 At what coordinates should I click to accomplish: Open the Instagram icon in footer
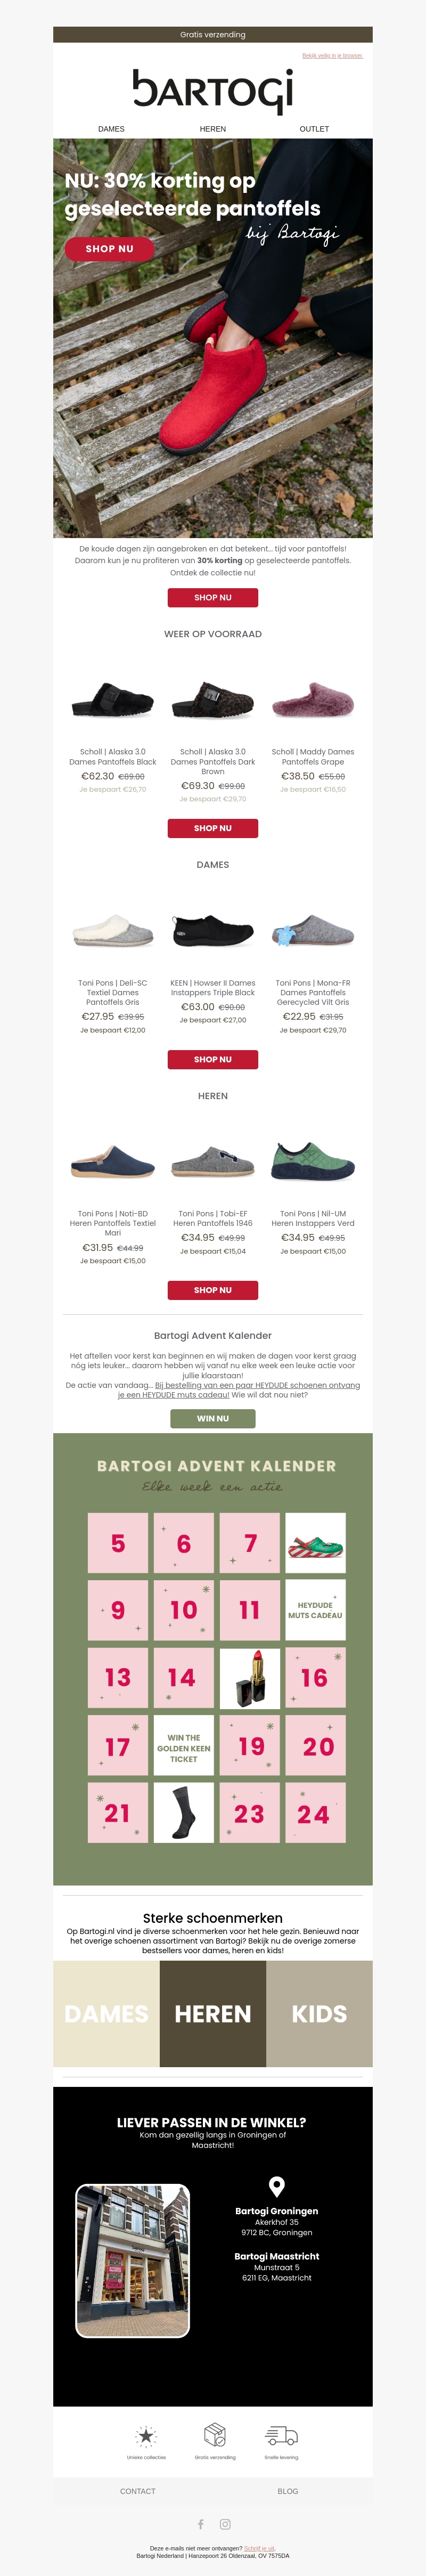click(225, 2524)
